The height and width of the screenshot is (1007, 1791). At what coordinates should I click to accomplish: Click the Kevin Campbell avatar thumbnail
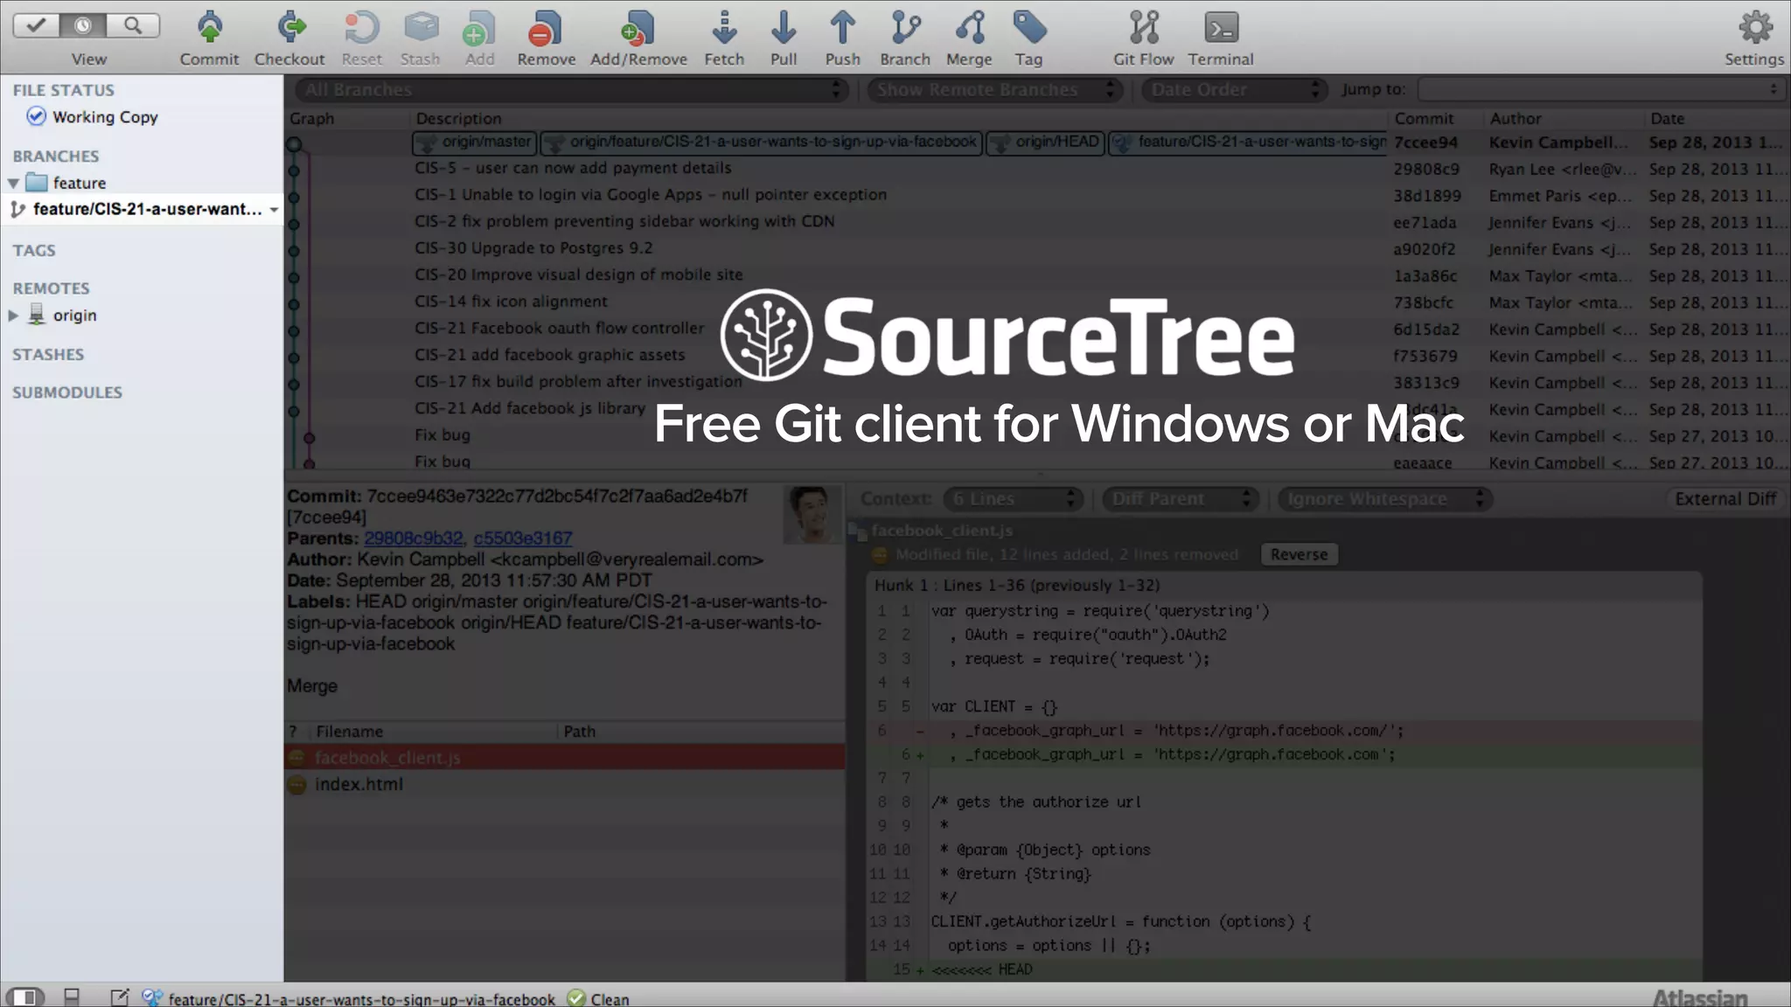(x=811, y=514)
